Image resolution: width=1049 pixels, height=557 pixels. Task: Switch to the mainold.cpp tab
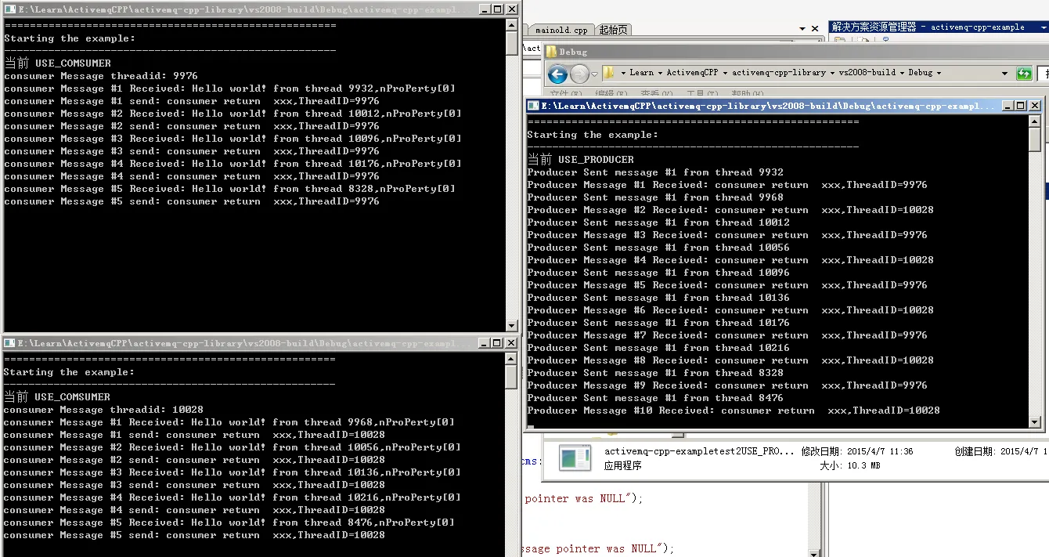tap(561, 31)
